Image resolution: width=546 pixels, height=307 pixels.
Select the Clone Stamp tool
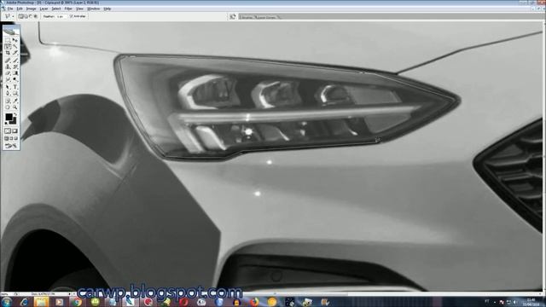click(x=8, y=67)
